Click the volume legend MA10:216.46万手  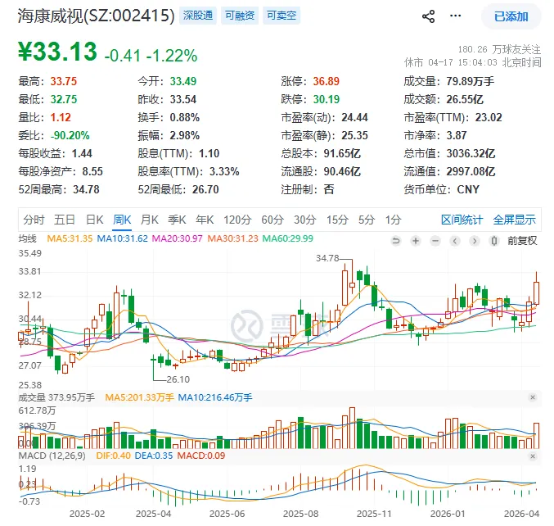click(x=215, y=397)
